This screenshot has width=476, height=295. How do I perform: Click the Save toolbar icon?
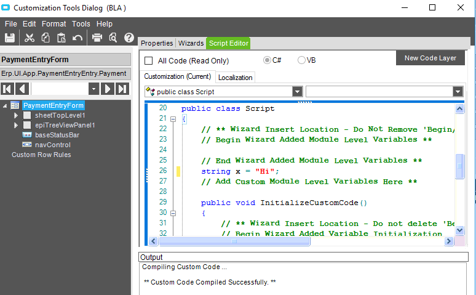click(x=10, y=38)
